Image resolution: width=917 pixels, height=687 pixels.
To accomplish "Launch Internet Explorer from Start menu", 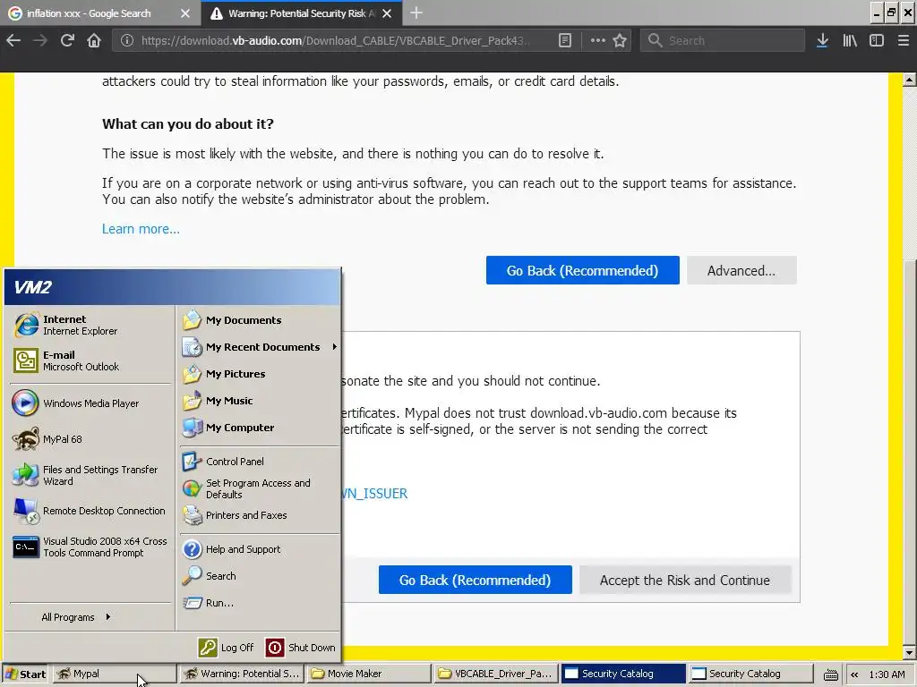I will click(90, 325).
